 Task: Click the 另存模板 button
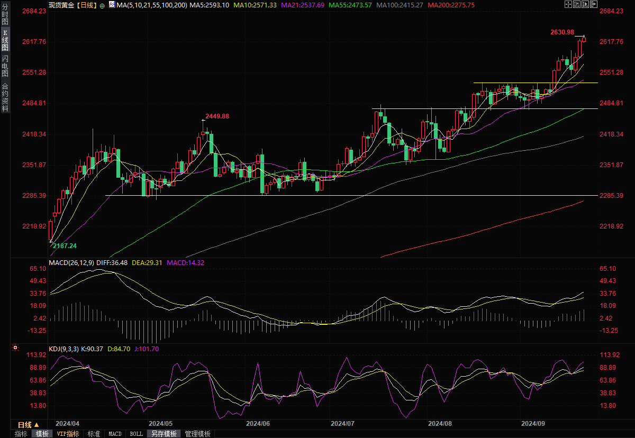click(x=164, y=434)
